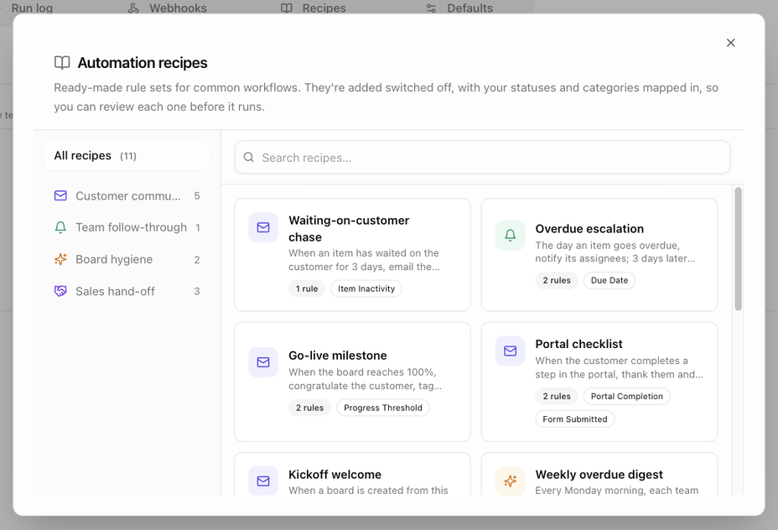Filter by Board hygiene category
The image size is (778, 530).
pyautogui.click(x=127, y=259)
